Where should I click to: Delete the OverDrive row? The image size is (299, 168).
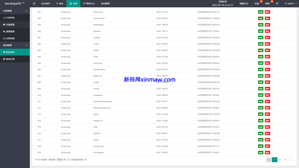[267, 63]
